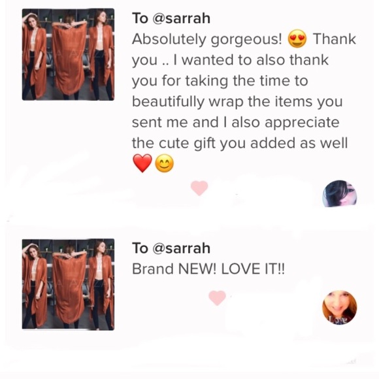Click the "Absolutely gorgeous!" review text
379x379 pixels.
pyautogui.click(x=207, y=39)
